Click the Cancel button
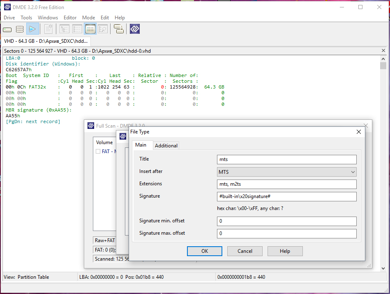 tap(245, 251)
